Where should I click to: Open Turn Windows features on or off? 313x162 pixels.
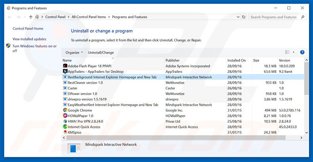point(34,48)
